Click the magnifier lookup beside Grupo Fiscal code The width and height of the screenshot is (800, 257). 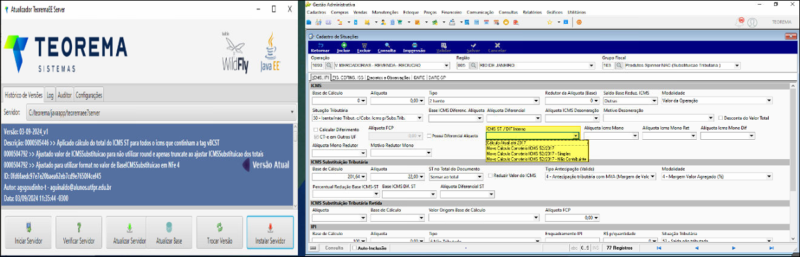[619, 66]
